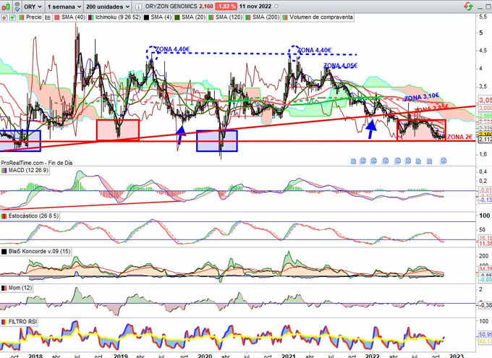Open the '200 unidades' dropdown

coord(108,7)
